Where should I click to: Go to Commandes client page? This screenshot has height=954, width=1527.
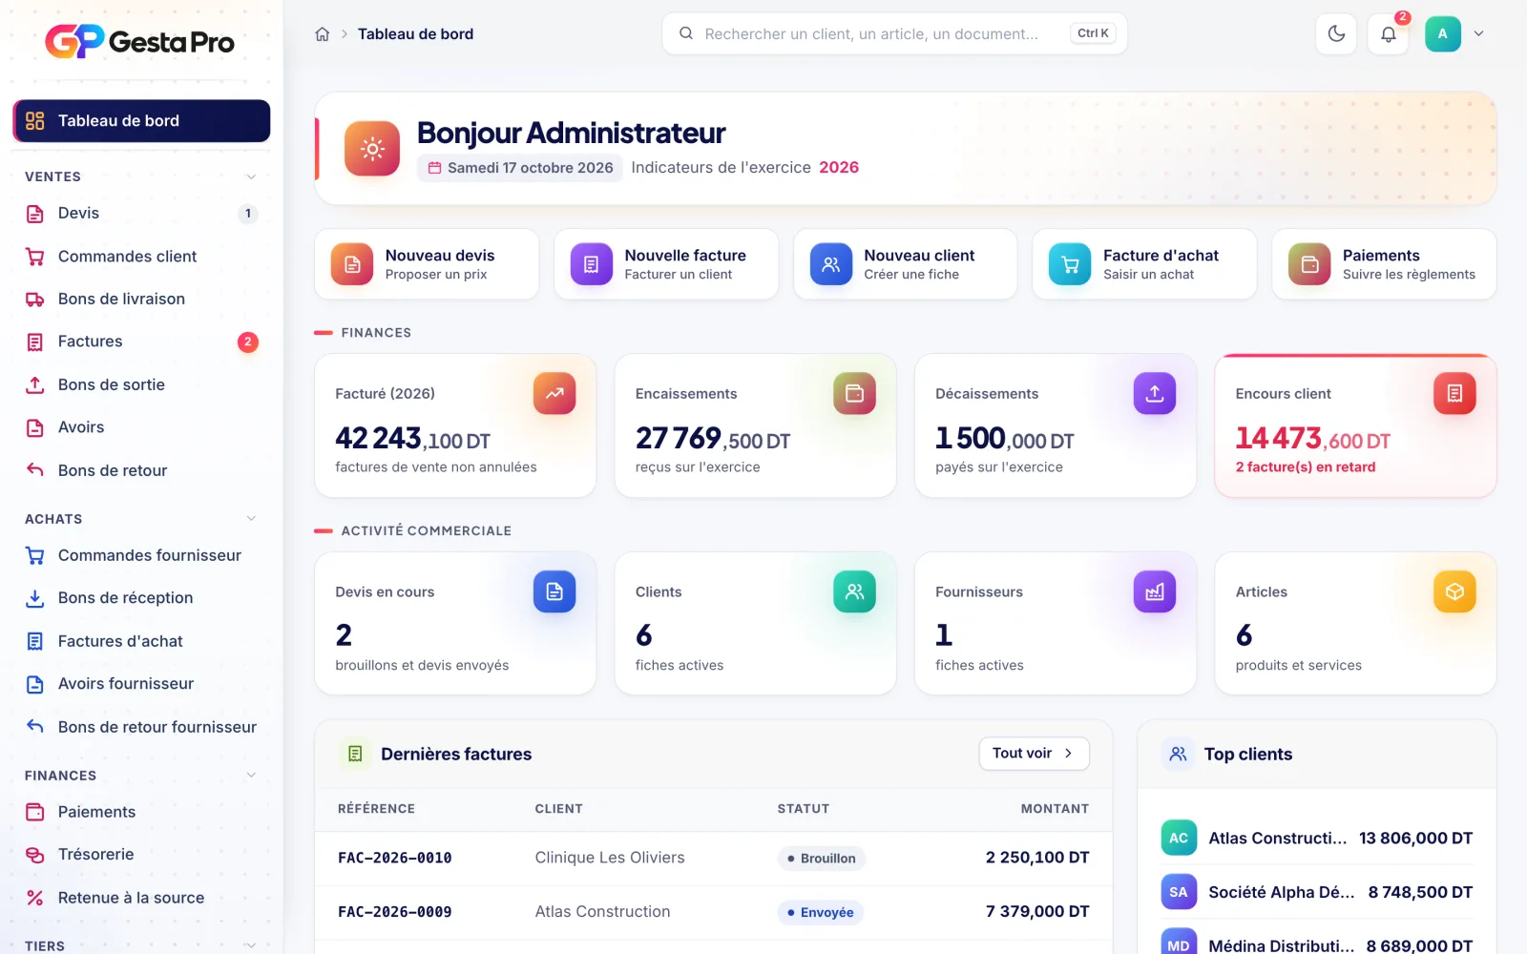pos(141,257)
